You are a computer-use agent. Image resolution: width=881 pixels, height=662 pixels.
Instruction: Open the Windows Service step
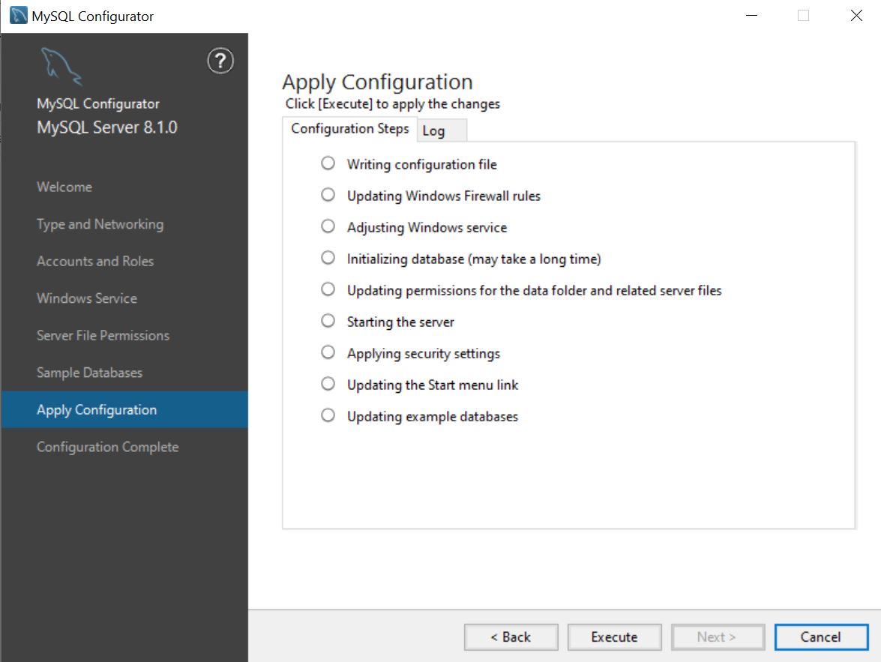click(86, 298)
